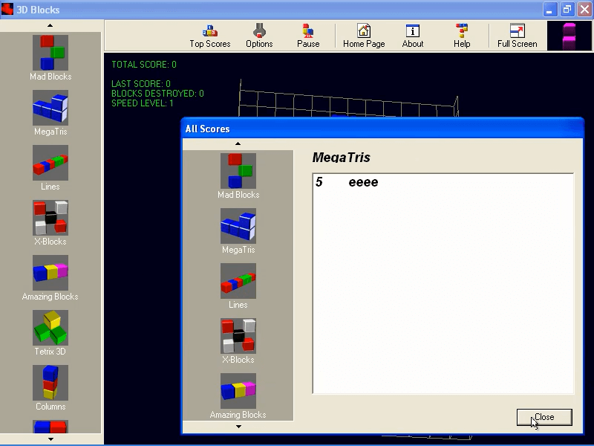Click the 3D Blocks app icon in title bar

point(7,9)
